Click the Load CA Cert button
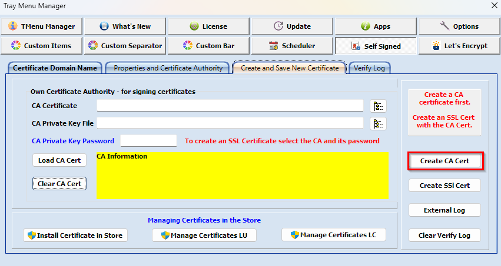501x266 pixels. [x=59, y=160]
